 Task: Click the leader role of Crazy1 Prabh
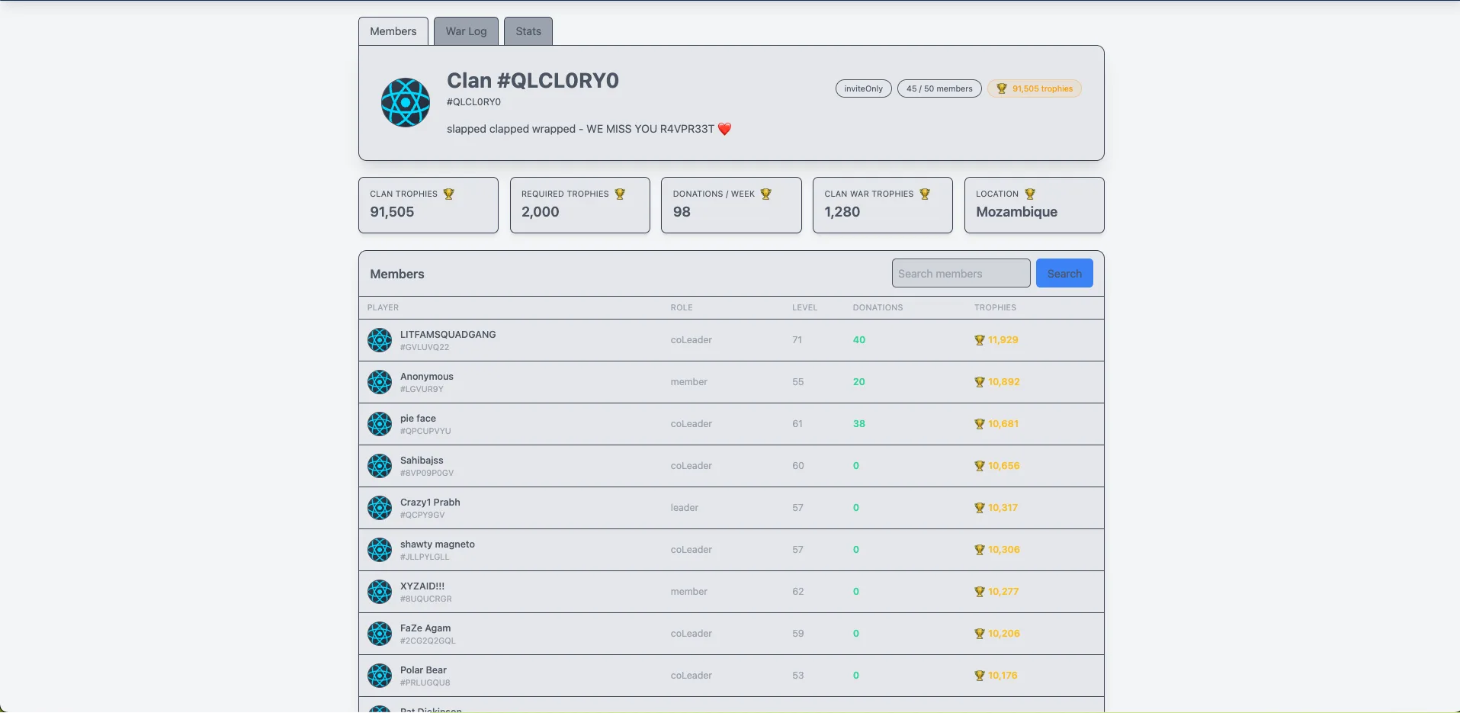click(x=684, y=508)
